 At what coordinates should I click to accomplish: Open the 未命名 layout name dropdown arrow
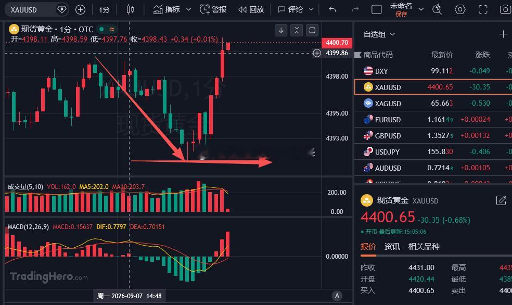421,9
